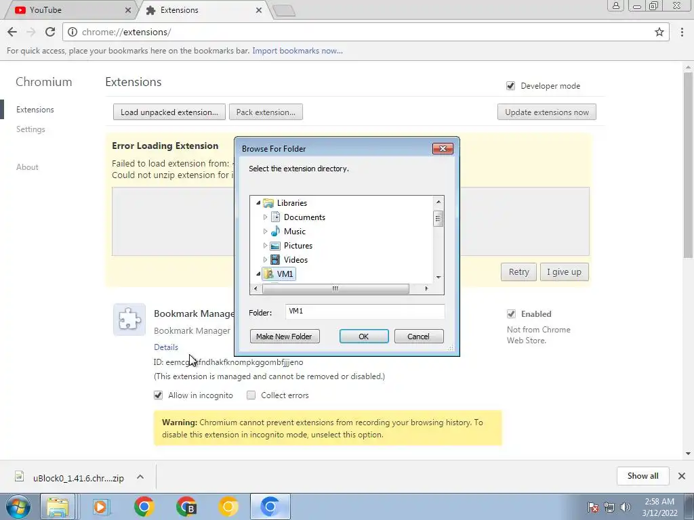Open the media player taskbar icon
Viewport: 694px width, 520px height.
[x=101, y=506]
